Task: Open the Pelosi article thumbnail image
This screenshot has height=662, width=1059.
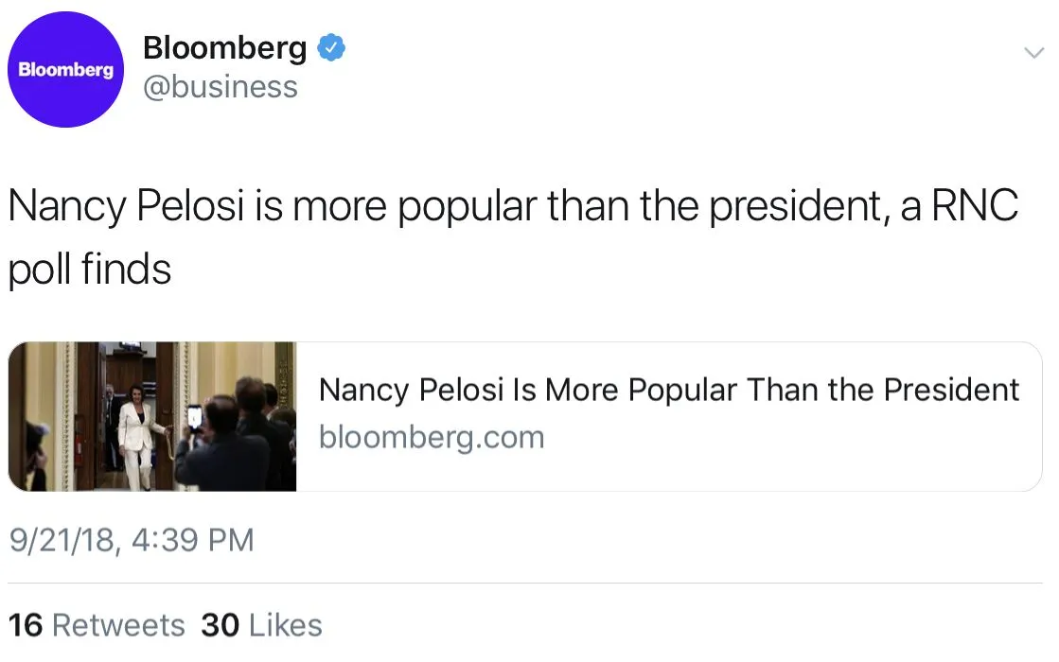Action: 152,416
